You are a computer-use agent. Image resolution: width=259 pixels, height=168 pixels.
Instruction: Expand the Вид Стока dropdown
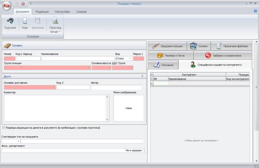130,59
